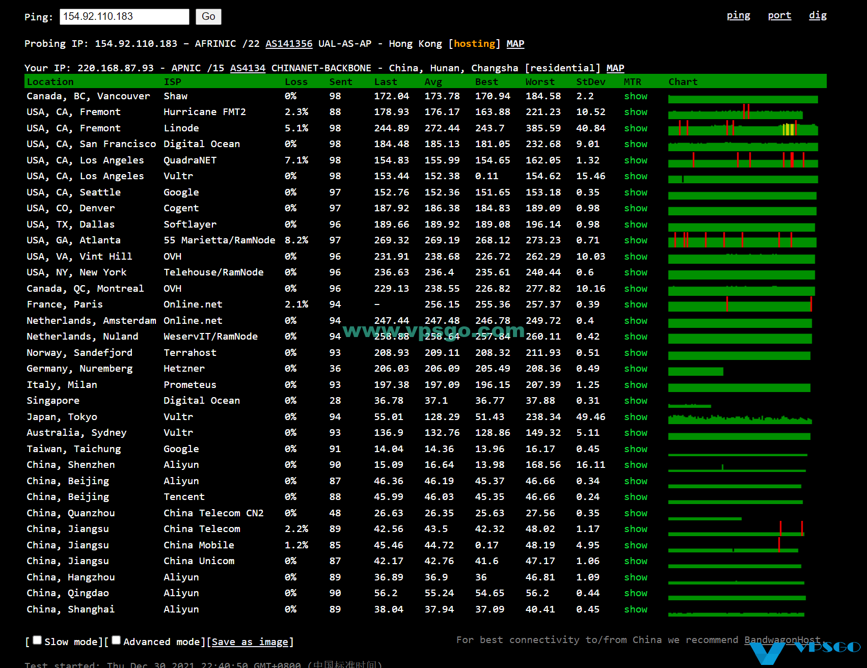Image resolution: width=867 pixels, height=668 pixels.
Task: Click the Location column header
Action: 50,82
